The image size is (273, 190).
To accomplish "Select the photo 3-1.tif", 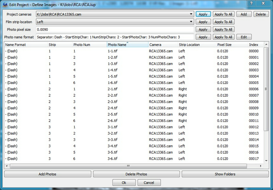I will [x=112, y=127].
